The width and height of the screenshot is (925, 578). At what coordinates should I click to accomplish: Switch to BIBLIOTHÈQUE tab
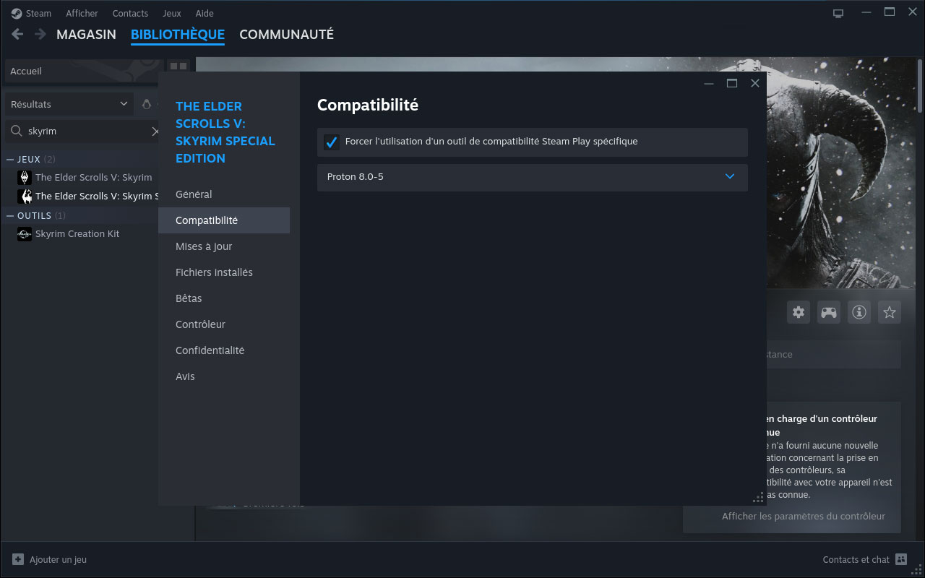click(178, 34)
